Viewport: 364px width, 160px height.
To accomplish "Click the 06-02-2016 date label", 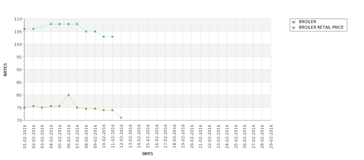I will pos(68,137).
